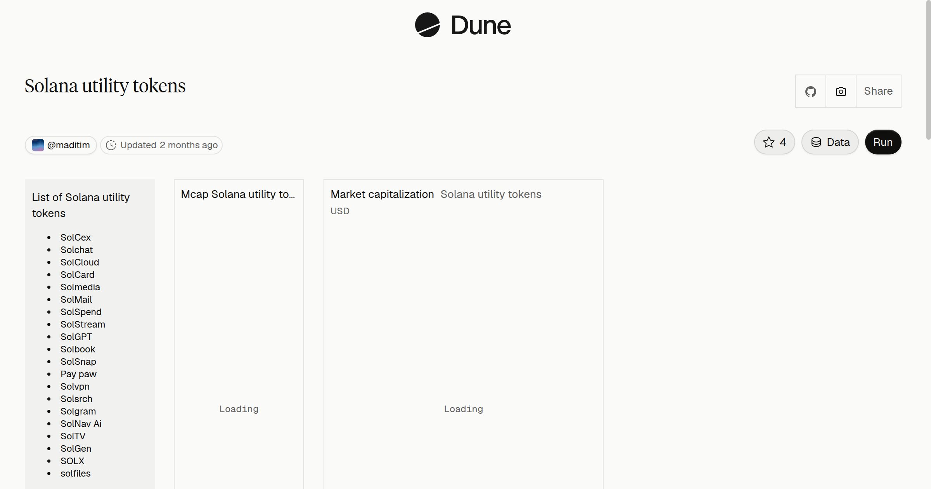Open Market capitalization chart title

point(382,194)
